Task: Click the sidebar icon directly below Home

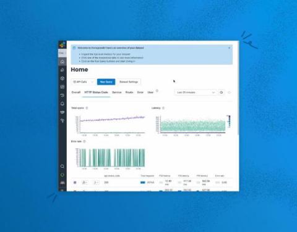Action: click(x=62, y=70)
